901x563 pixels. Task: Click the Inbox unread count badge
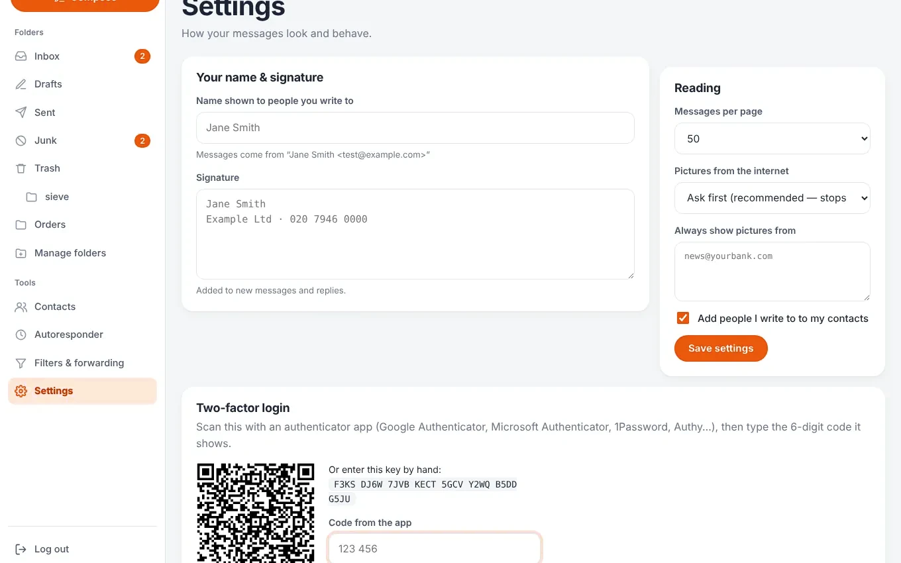(x=142, y=56)
